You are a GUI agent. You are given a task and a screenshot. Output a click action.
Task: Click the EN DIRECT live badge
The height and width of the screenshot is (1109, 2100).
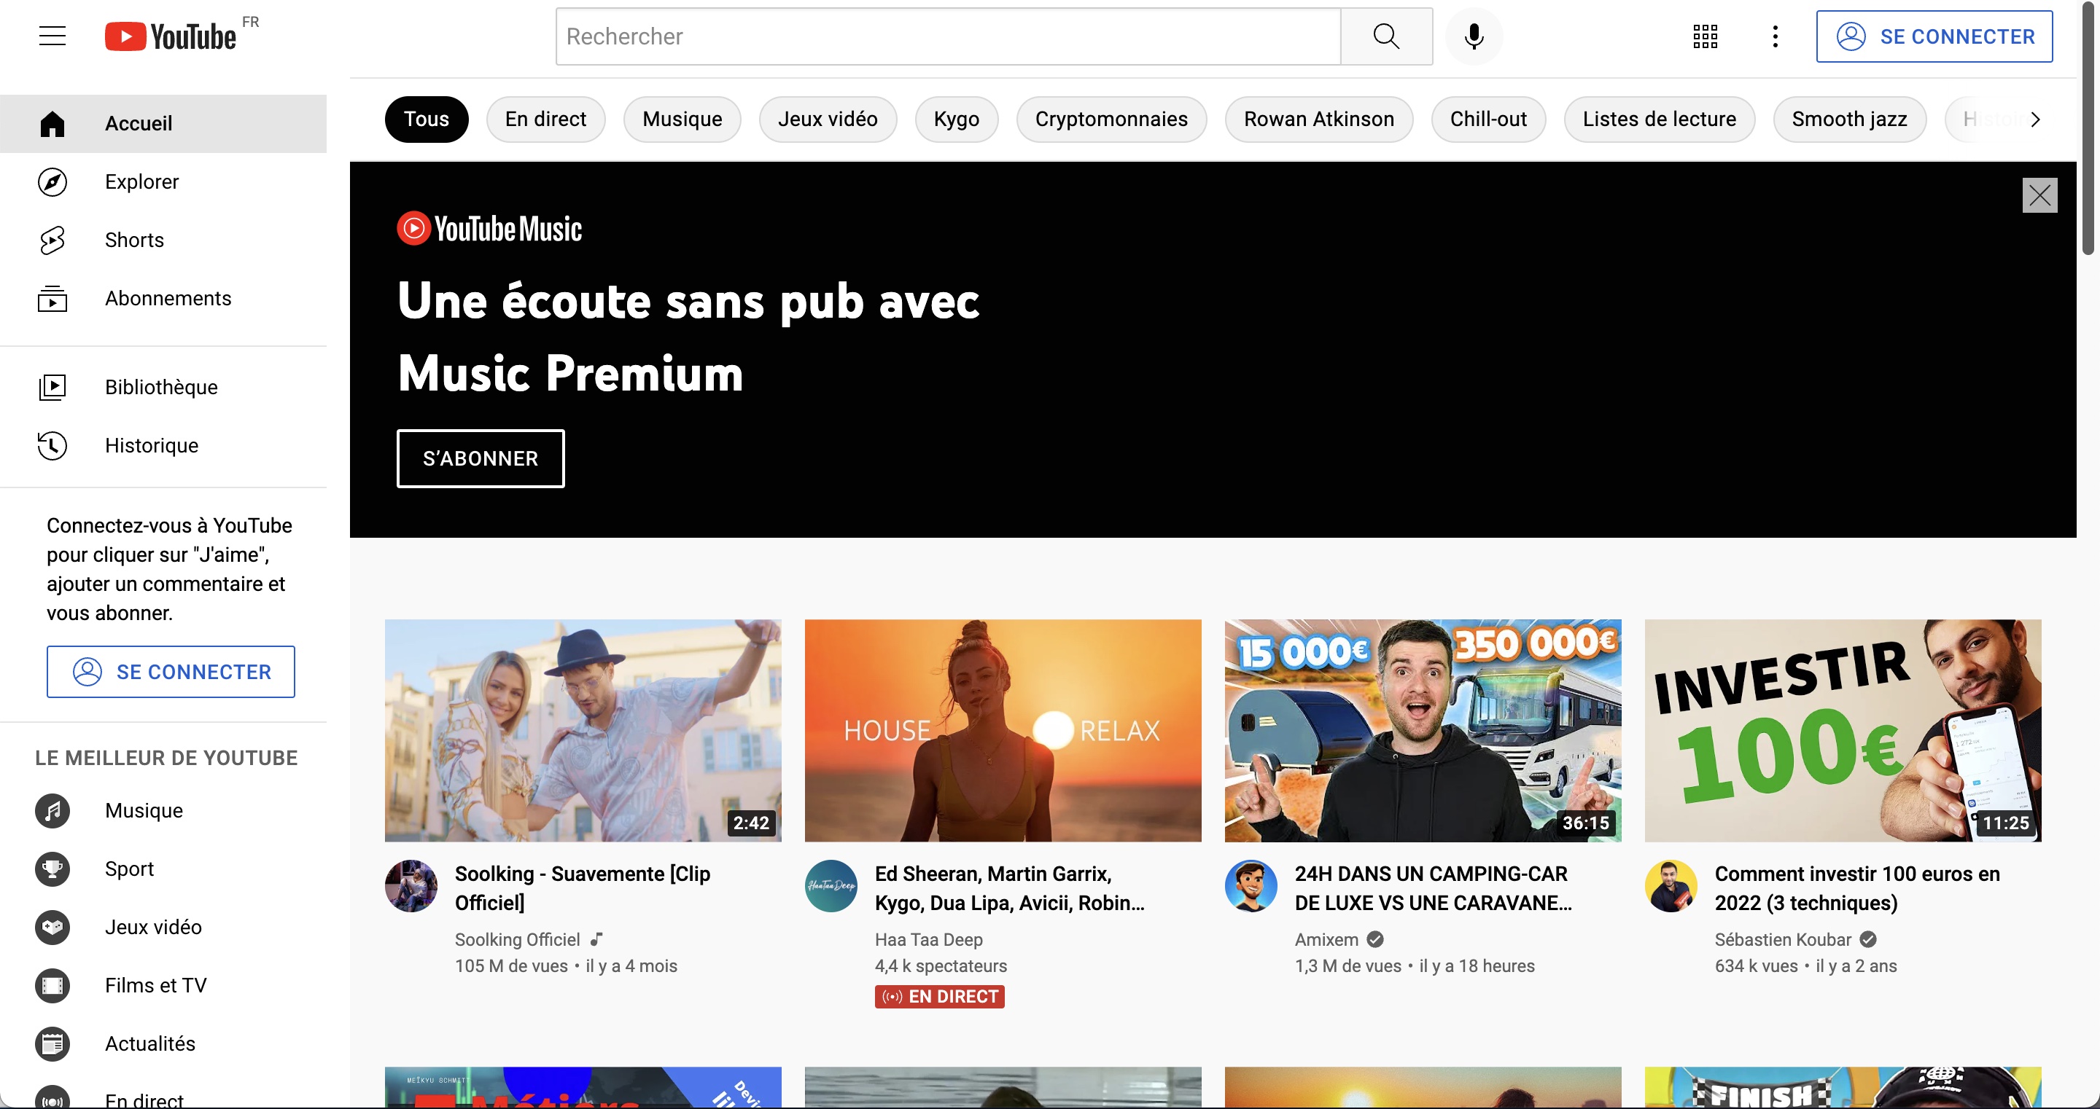(x=939, y=997)
